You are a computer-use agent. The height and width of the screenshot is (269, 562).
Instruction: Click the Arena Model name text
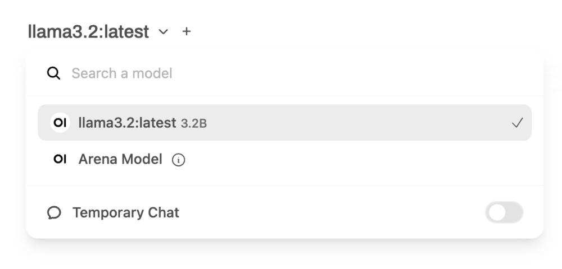point(120,160)
